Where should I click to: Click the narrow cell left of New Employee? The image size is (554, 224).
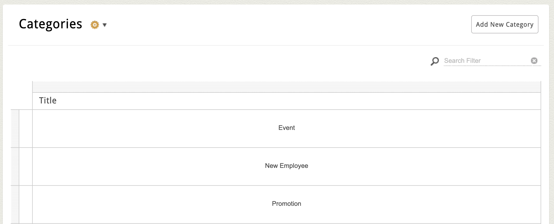pos(26,167)
